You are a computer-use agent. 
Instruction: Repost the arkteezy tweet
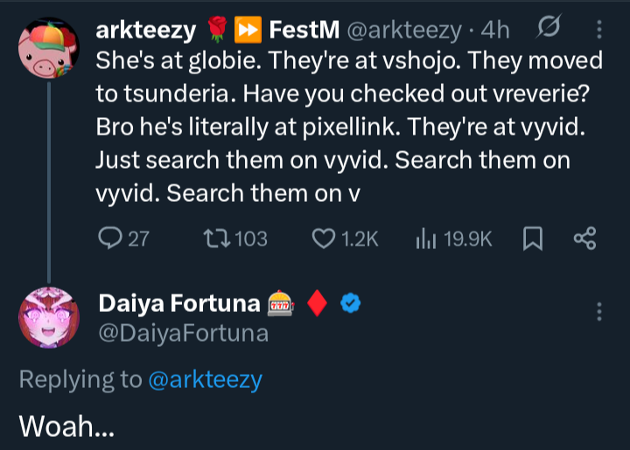(214, 238)
